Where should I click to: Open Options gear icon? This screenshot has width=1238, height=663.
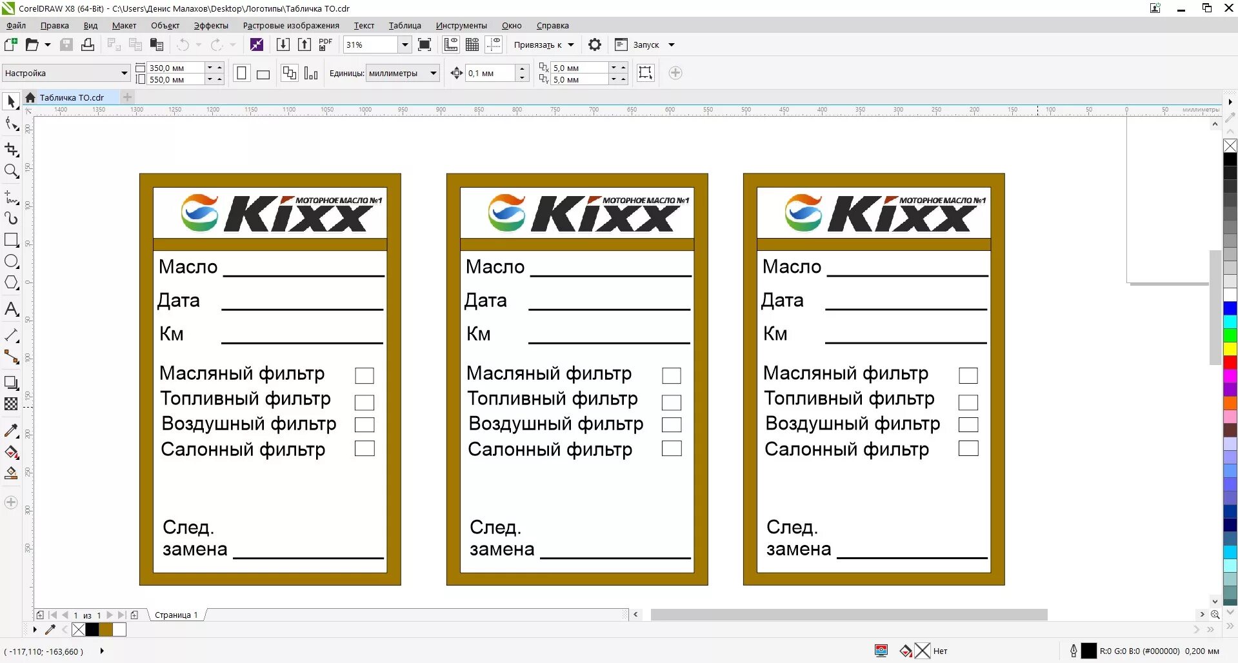(x=595, y=45)
